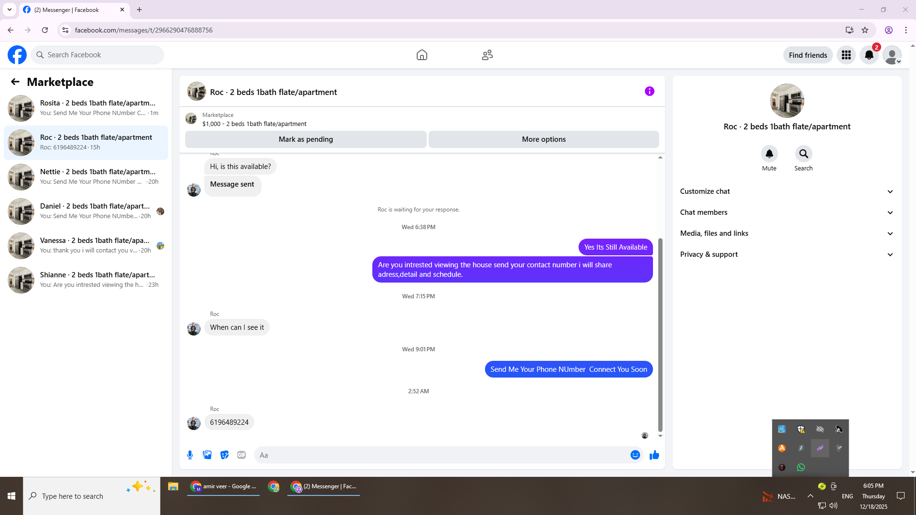Go back using the Marketplace back arrow
The height and width of the screenshot is (515, 916).
[x=15, y=82]
